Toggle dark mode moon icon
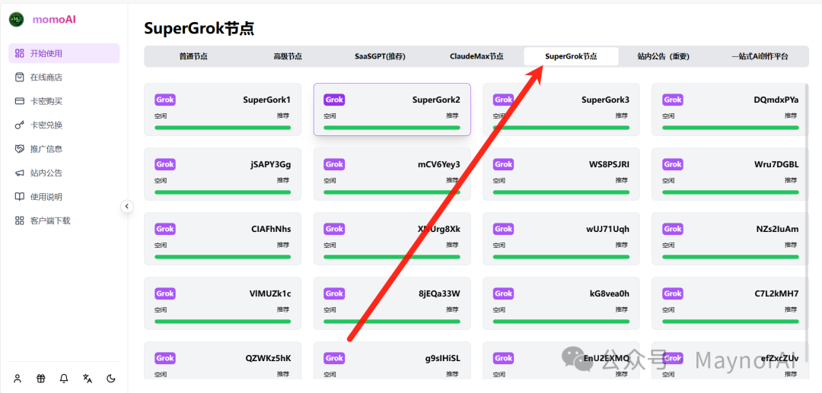The height and width of the screenshot is (393, 822). [110, 379]
